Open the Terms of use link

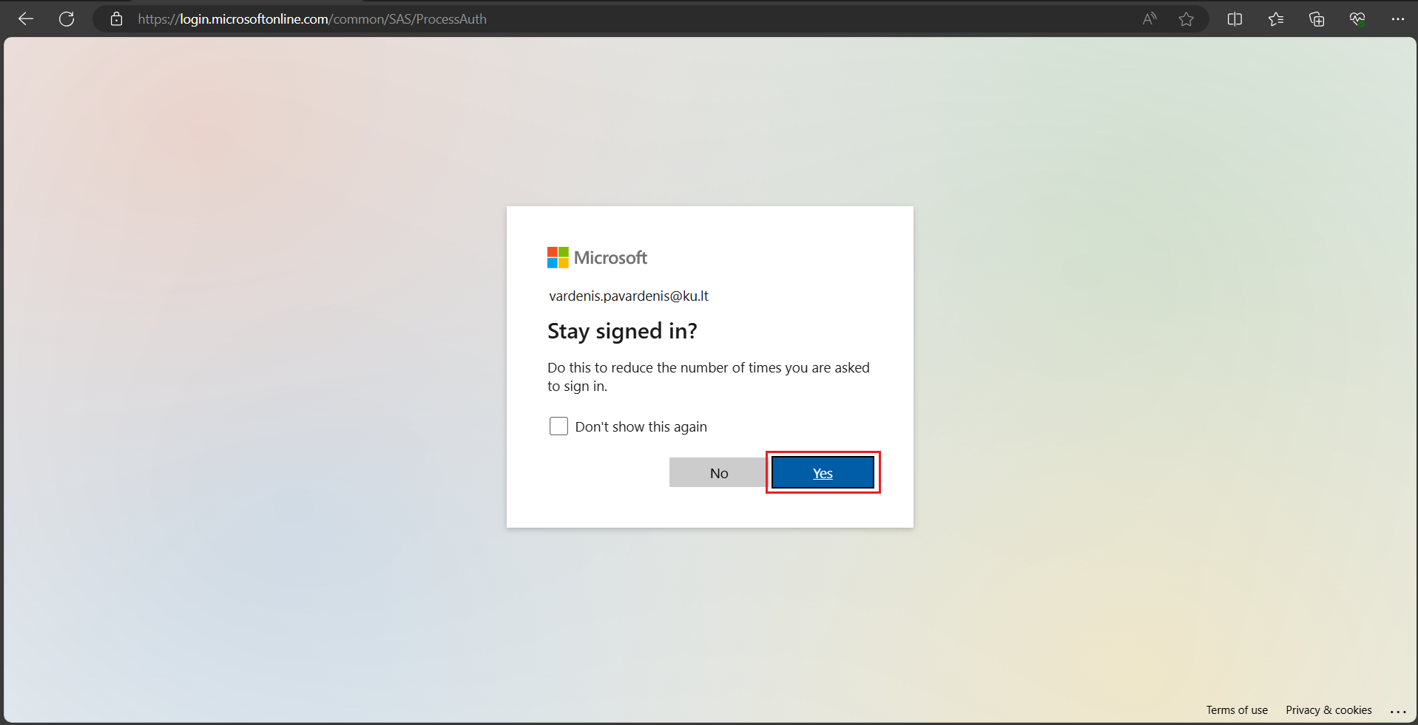pos(1237,710)
